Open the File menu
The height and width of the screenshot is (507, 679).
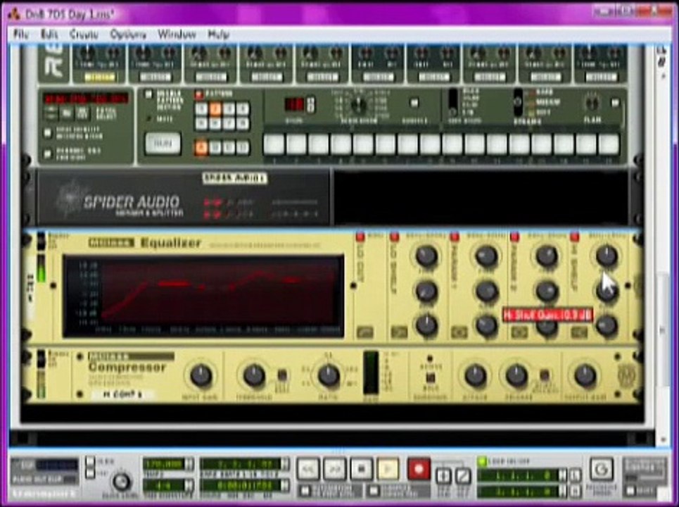tap(21, 34)
